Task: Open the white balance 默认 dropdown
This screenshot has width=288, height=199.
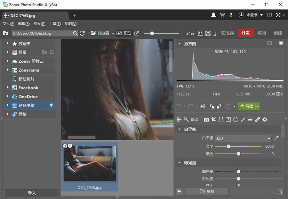Action: (243, 138)
